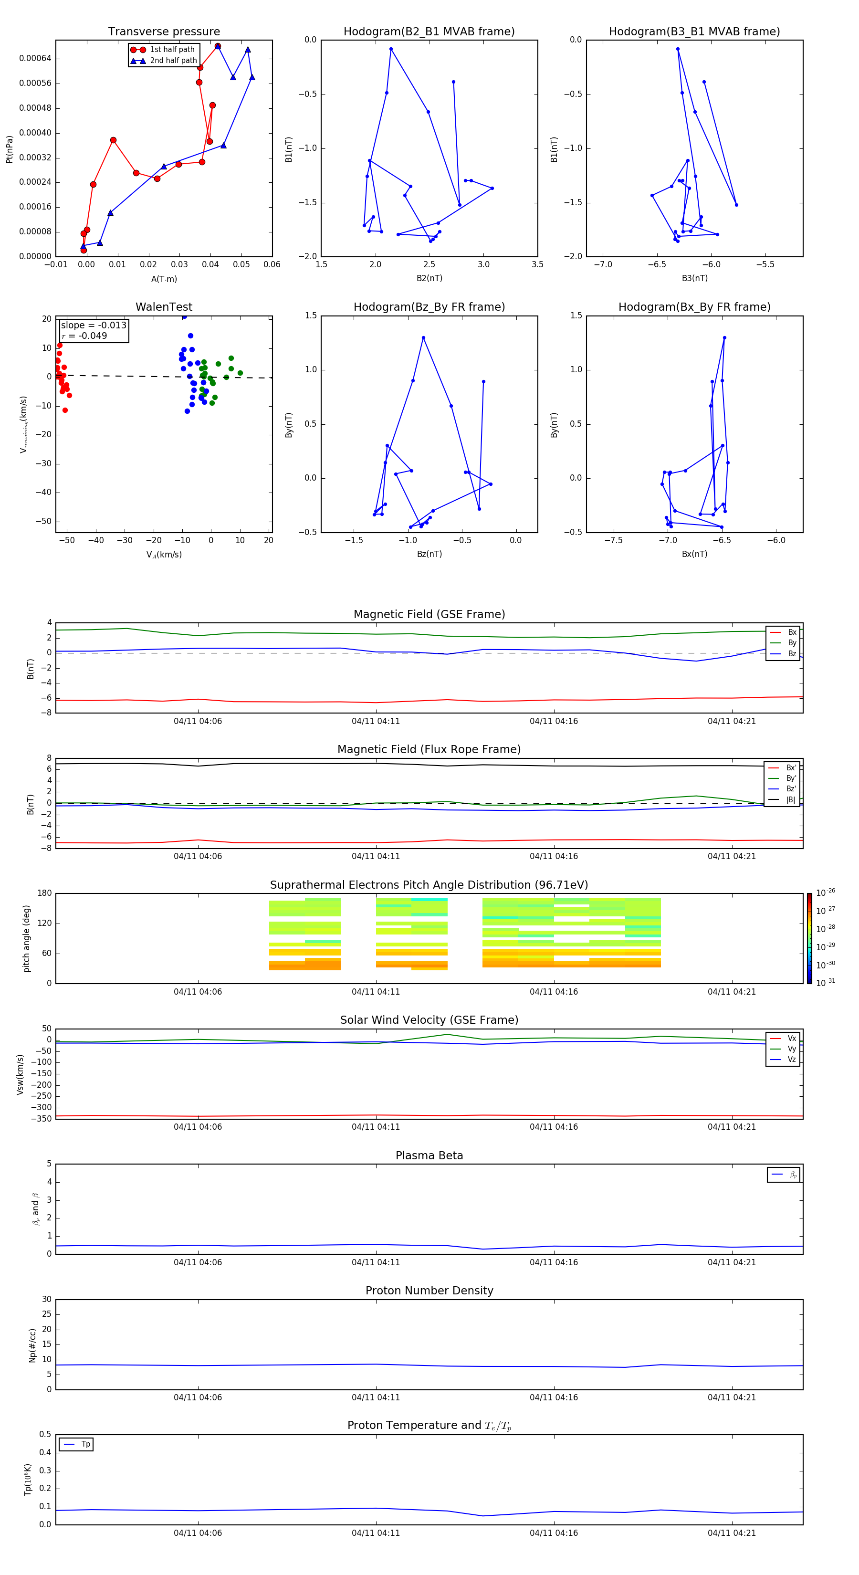The image size is (859, 1575).
Task: Click 'Vz' legend entry in velocity plot
Action: point(783,1060)
